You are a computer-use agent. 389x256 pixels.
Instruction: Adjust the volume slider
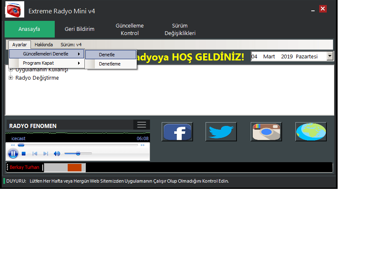tap(78, 153)
